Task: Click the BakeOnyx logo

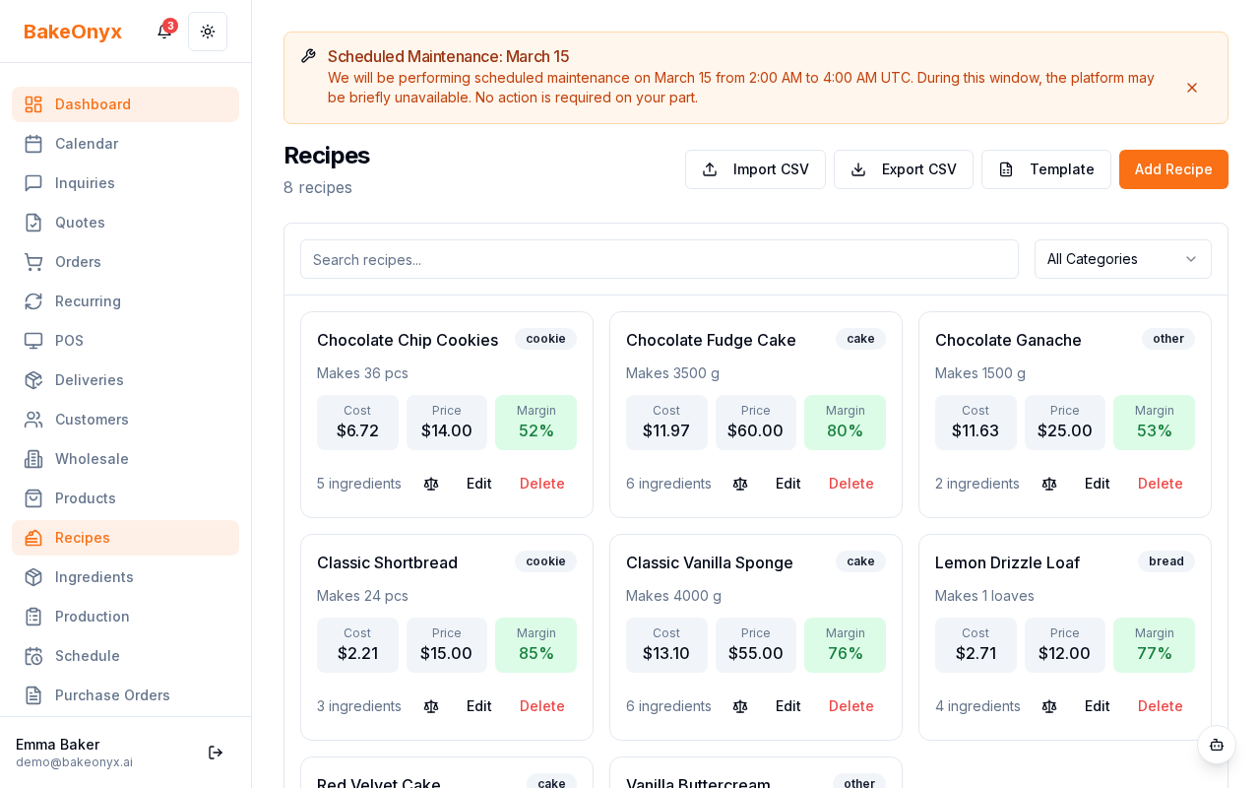Action: coord(72,32)
